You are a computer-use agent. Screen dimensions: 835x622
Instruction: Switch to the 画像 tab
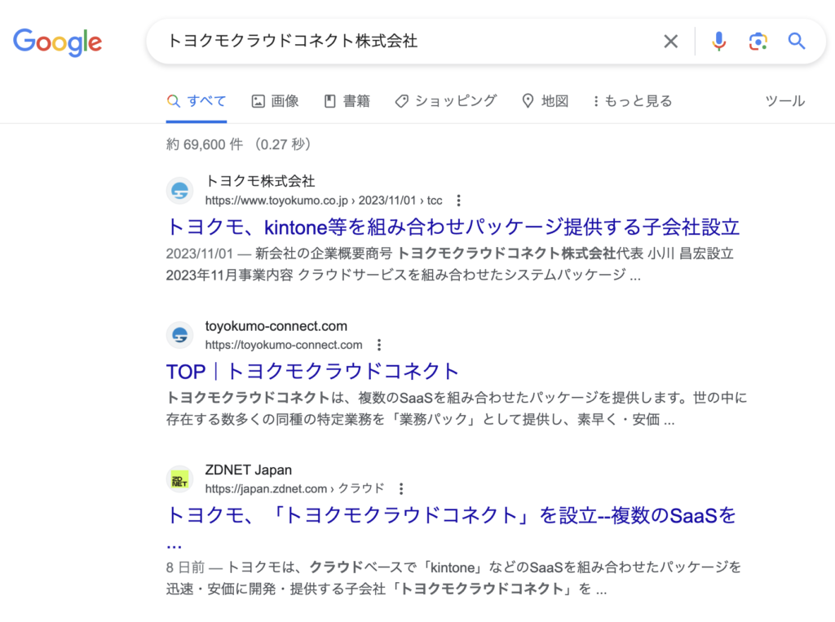coord(276,101)
